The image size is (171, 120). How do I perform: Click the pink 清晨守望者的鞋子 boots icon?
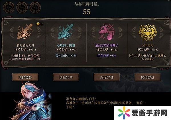[107, 32]
